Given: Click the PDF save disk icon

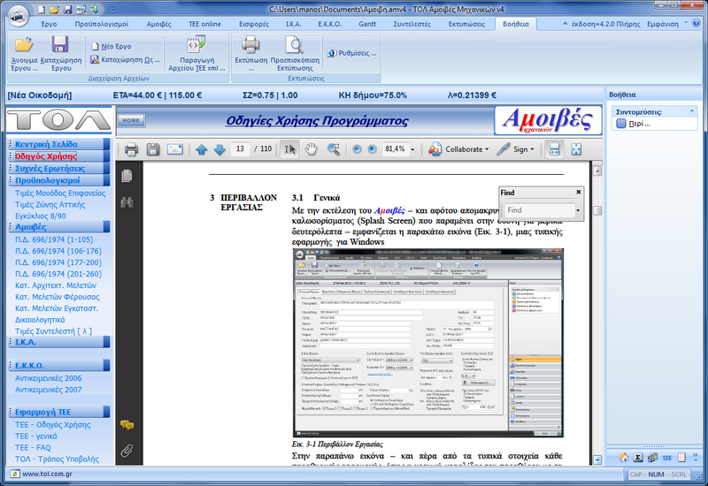Looking at the screenshot, I should click(153, 149).
